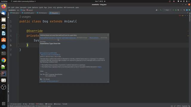
Task: Click the Run with Coverage icon
Action: click(x=178, y=10)
